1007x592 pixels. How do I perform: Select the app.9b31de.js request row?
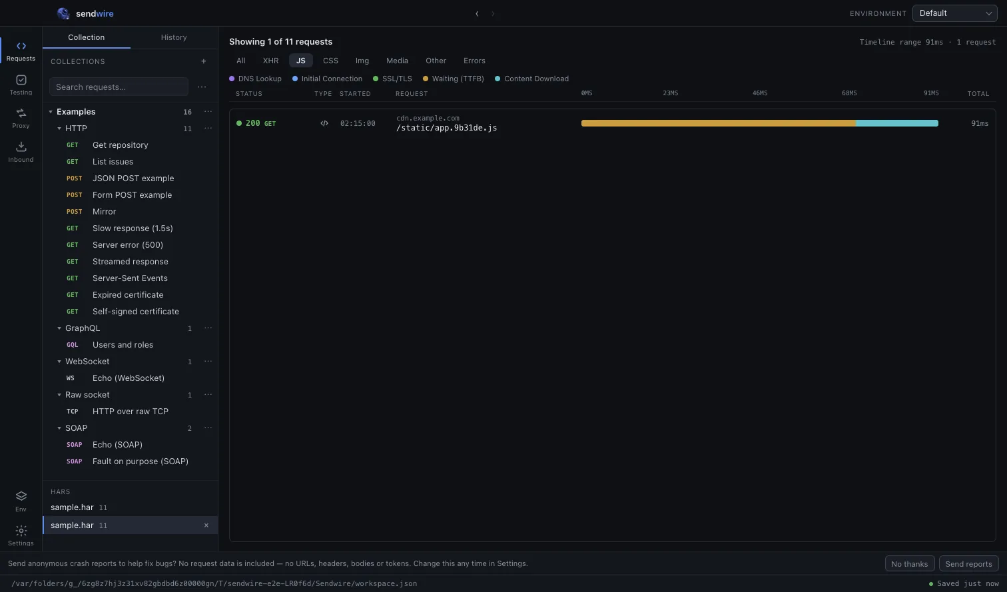point(612,123)
